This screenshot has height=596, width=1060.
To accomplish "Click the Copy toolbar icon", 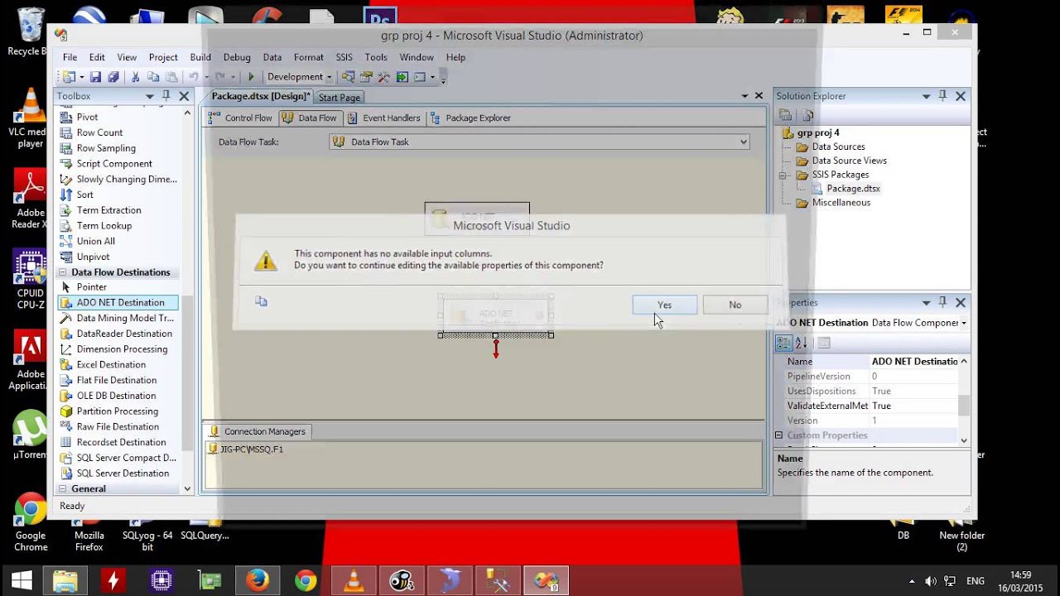I will pos(153,77).
